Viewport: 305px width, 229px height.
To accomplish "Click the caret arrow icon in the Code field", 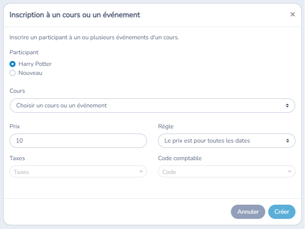I will (x=290, y=172).
